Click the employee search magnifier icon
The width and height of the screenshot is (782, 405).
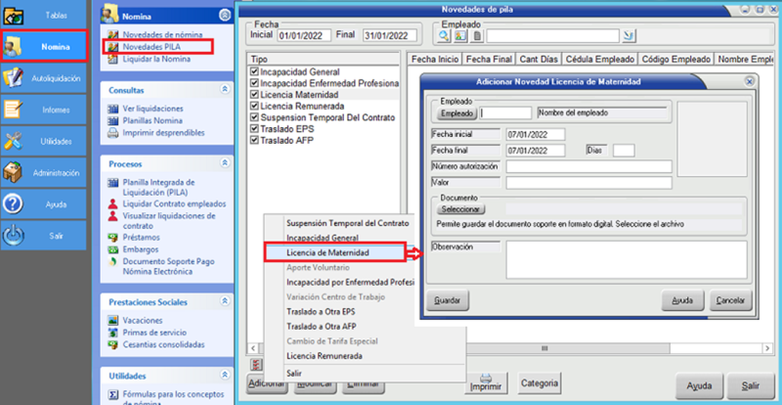444,36
